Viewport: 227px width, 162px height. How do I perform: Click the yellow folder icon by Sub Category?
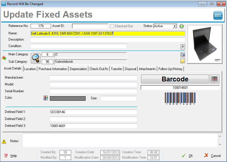coord(183,61)
